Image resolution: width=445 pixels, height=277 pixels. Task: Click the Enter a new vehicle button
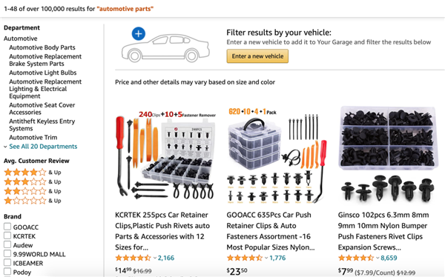click(257, 56)
